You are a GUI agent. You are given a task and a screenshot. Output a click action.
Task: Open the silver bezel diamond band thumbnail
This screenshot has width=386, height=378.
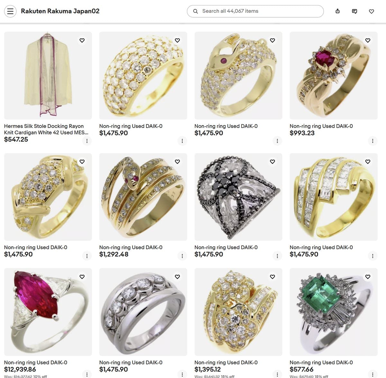[x=143, y=312]
